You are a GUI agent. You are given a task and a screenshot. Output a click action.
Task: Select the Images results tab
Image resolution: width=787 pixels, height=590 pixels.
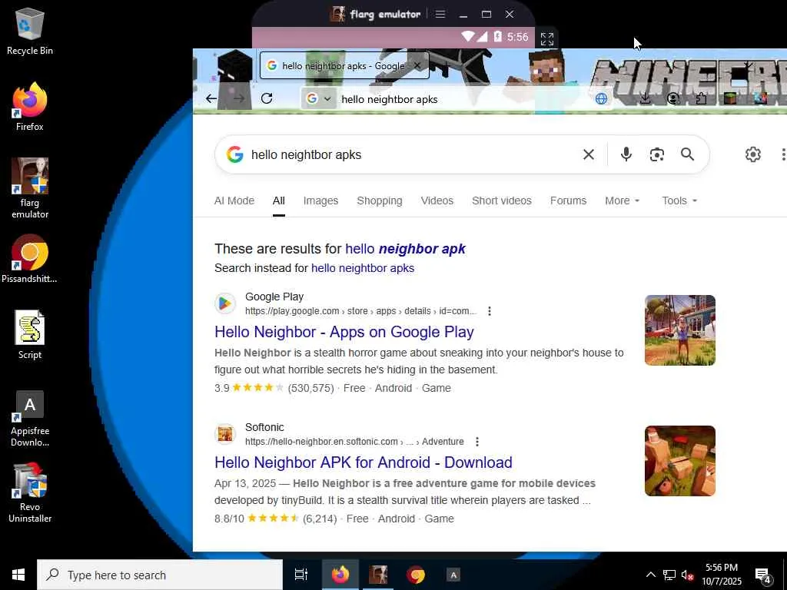pos(320,201)
